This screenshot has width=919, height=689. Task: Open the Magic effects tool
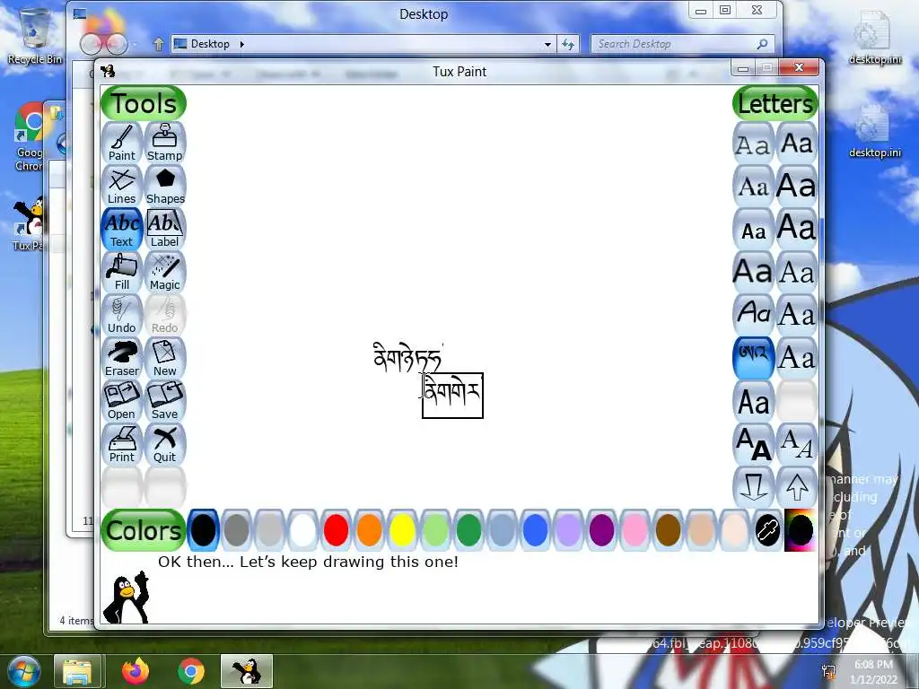(x=165, y=272)
